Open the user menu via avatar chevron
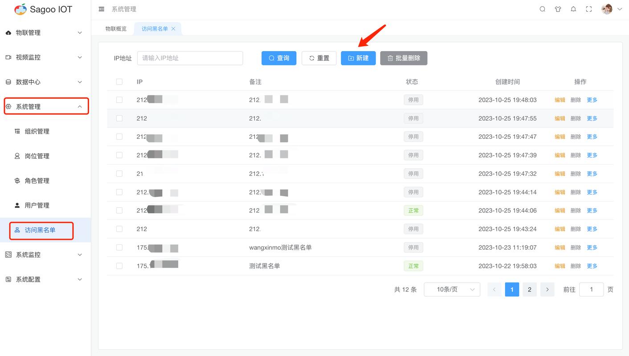This screenshot has width=629, height=356. (620, 8)
